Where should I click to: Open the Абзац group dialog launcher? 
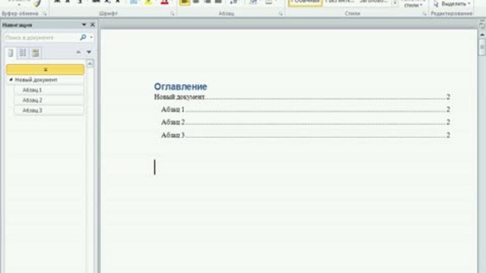click(280, 14)
